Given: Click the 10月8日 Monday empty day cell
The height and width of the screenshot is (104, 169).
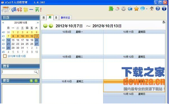Looking at the screenshot, I should [x=72, y=44].
